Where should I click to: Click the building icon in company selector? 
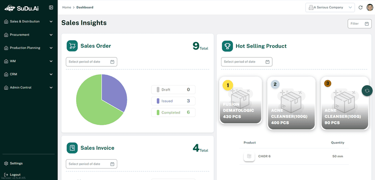311,7
